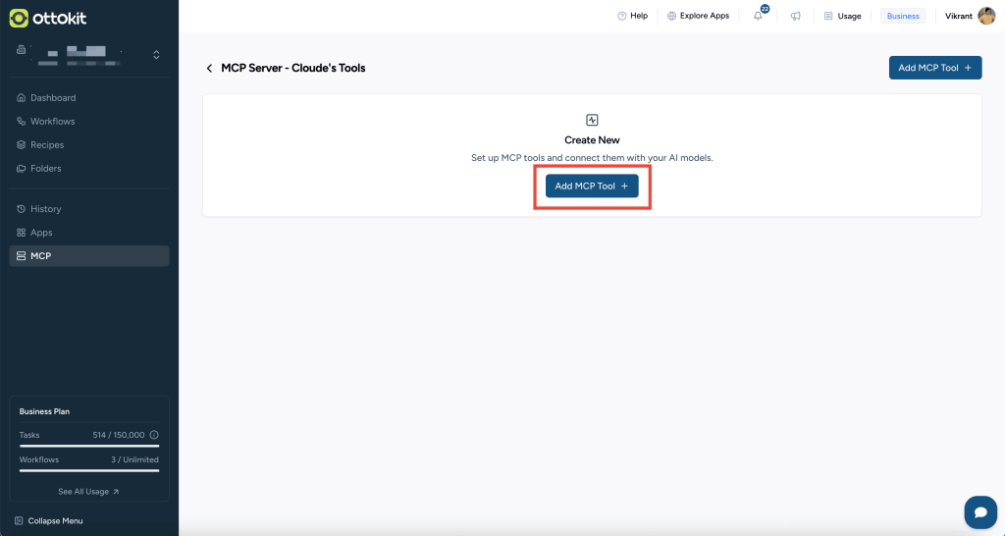
Task: Click the back arrow beside MCP Server title
Action: (x=209, y=68)
